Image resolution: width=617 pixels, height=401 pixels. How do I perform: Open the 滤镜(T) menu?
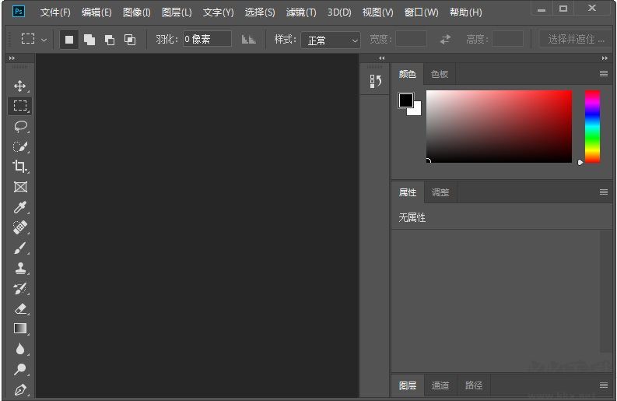tap(301, 12)
